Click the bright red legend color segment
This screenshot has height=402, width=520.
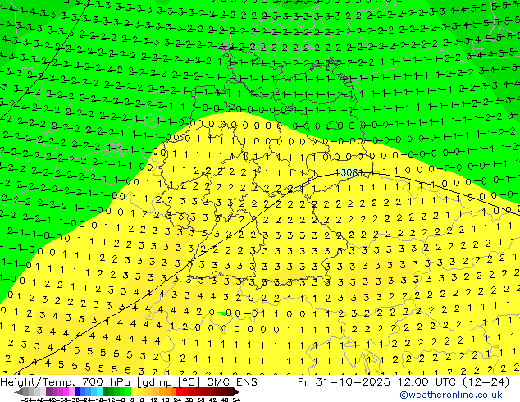point(179,392)
